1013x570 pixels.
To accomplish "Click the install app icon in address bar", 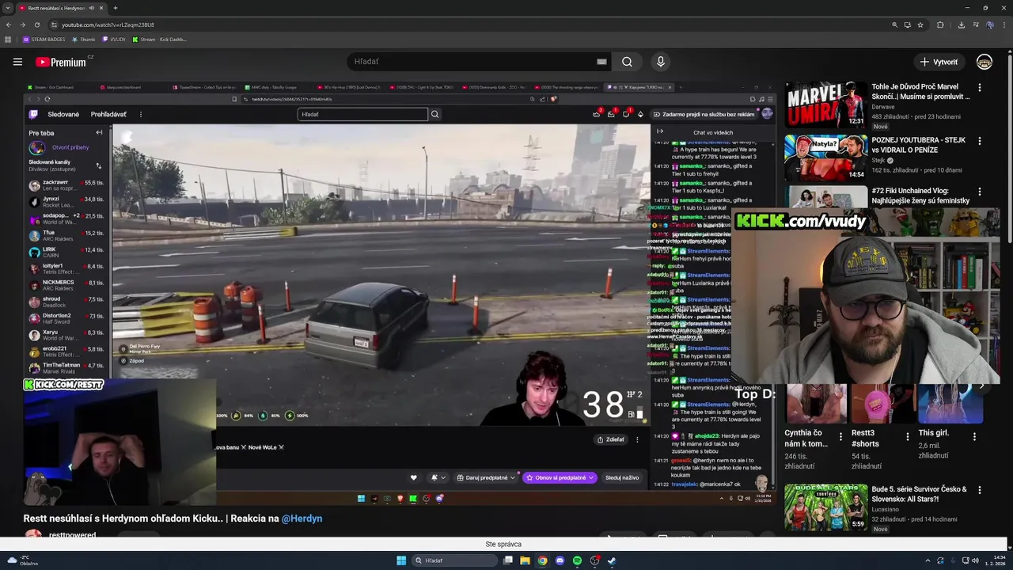I will [907, 25].
